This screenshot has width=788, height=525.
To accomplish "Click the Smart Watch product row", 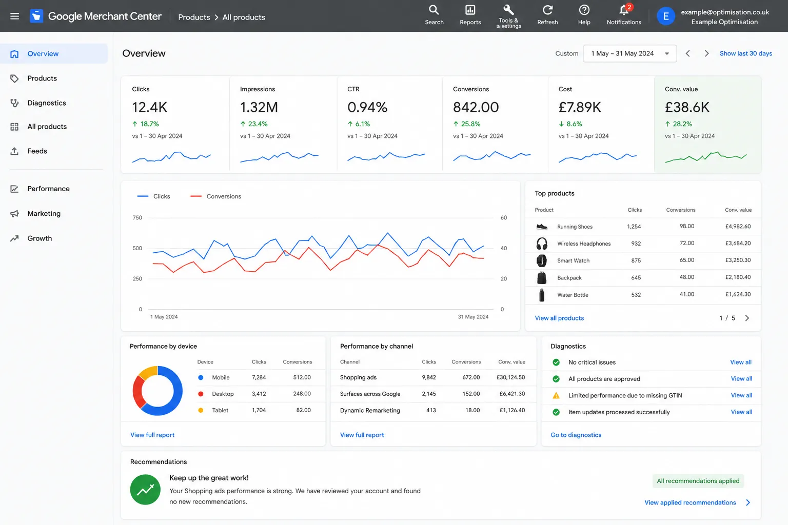I will [x=643, y=260].
